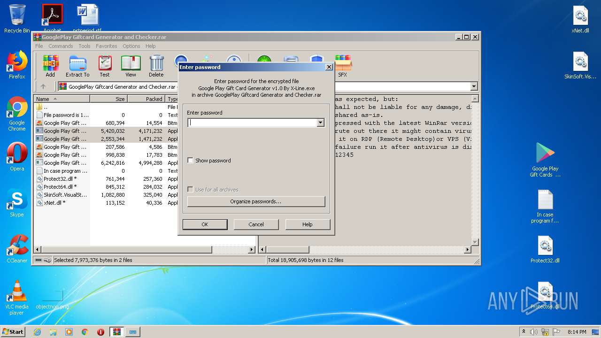Click file list horizontal scrollbar right arrow
The image size is (601, 338).
click(x=252, y=250)
